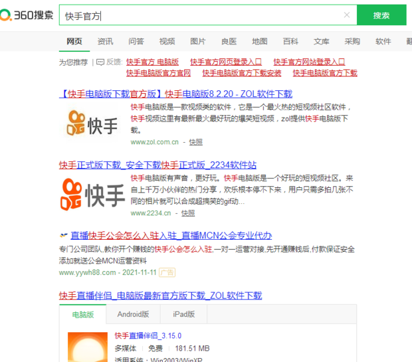Open the 问答 tab
Image resolution: width=412 pixels, height=362 pixels.
click(136, 41)
